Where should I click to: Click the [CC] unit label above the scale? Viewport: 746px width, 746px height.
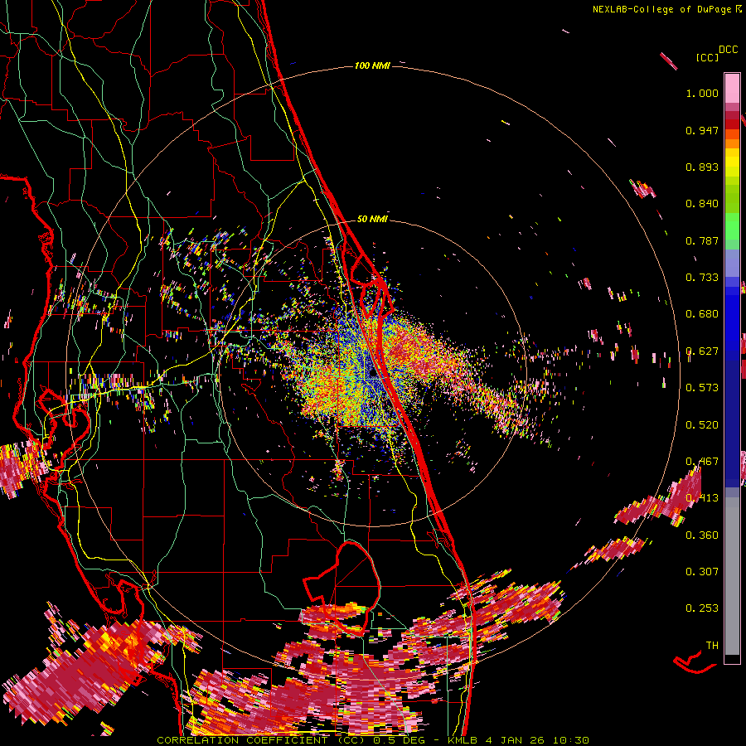(707, 57)
